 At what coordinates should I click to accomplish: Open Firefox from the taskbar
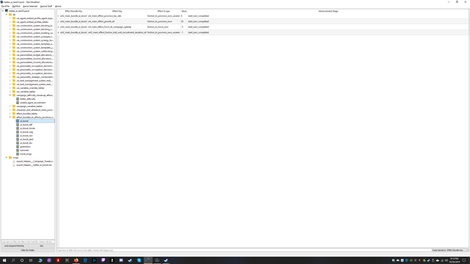click(76, 260)
